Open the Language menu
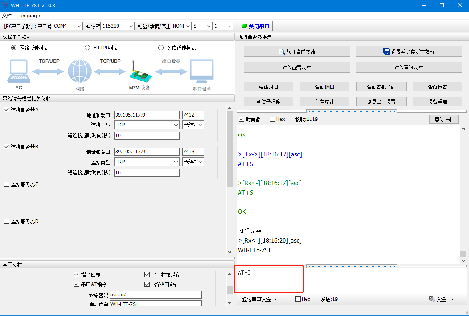469x316 pixels. [28, 16]
